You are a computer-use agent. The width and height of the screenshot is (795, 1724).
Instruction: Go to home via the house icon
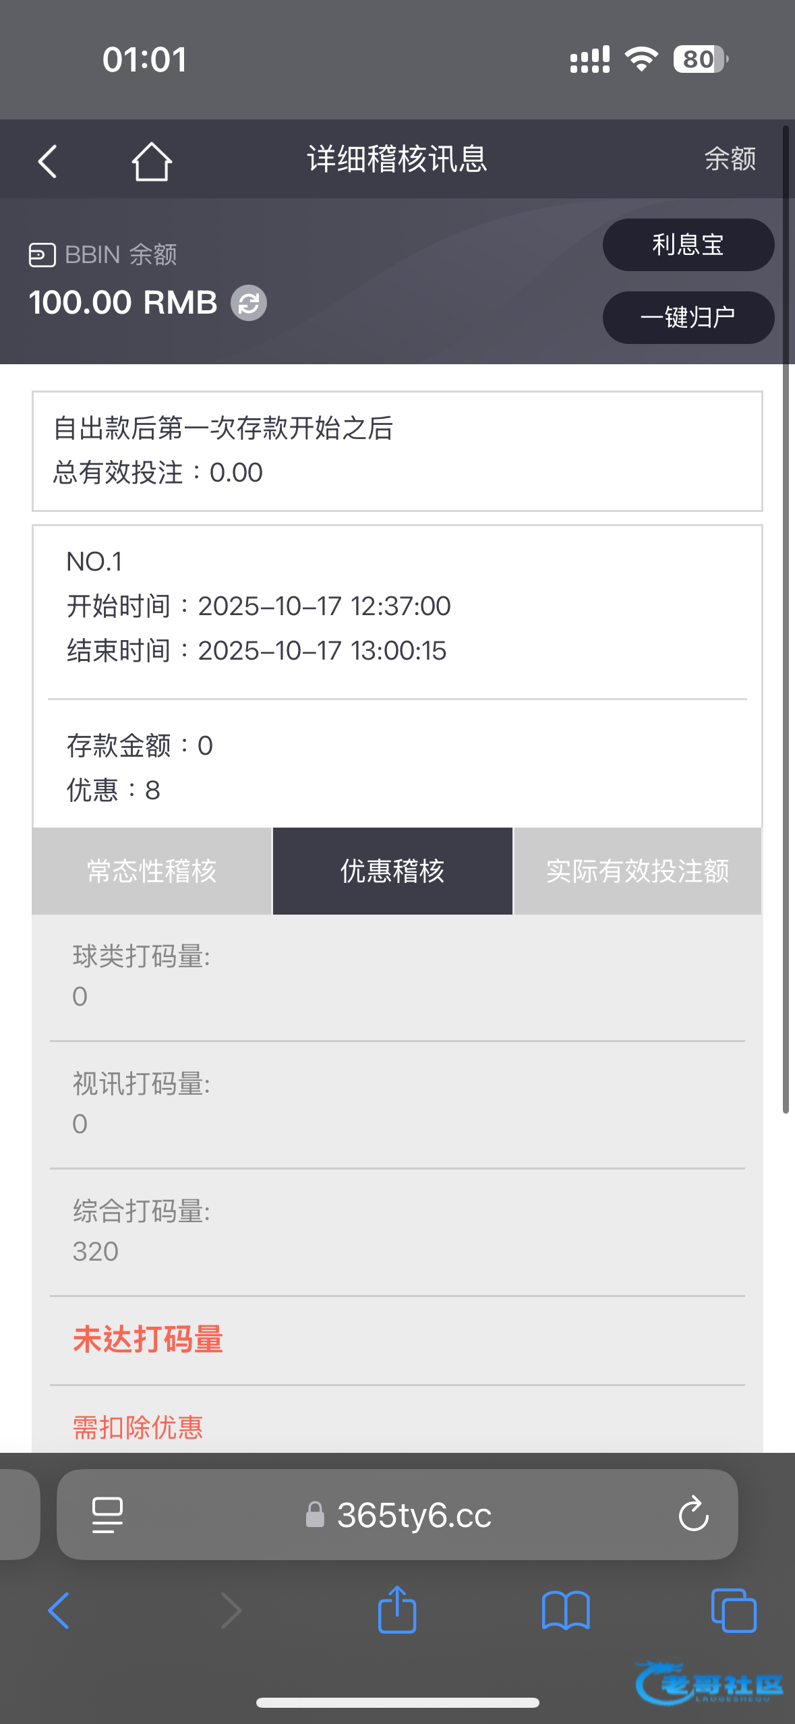(152, 161)
